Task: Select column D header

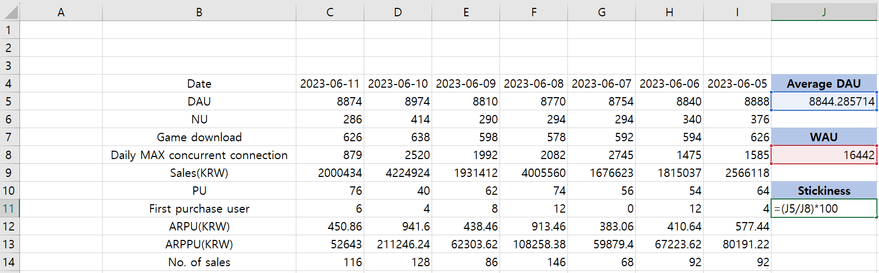Action: coord(398,12)
